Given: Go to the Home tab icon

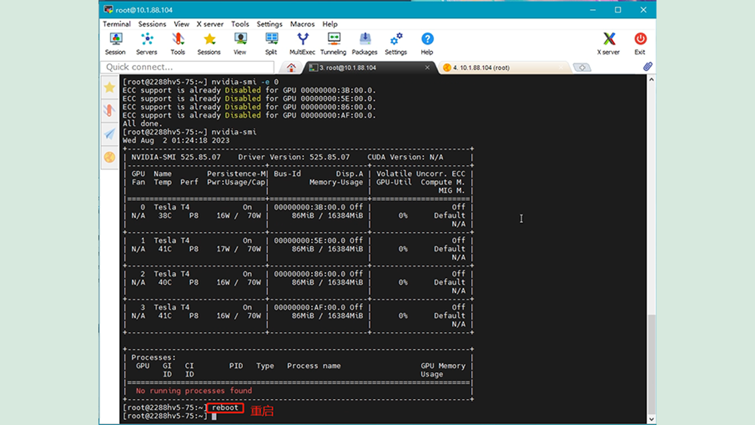Looking at the screenshot, I should pyautogui.click(x=291, y=67).
